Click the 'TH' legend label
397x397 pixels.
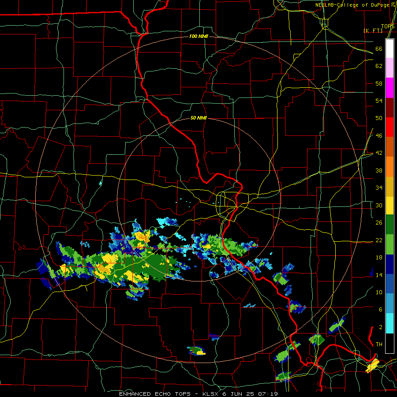379,345
